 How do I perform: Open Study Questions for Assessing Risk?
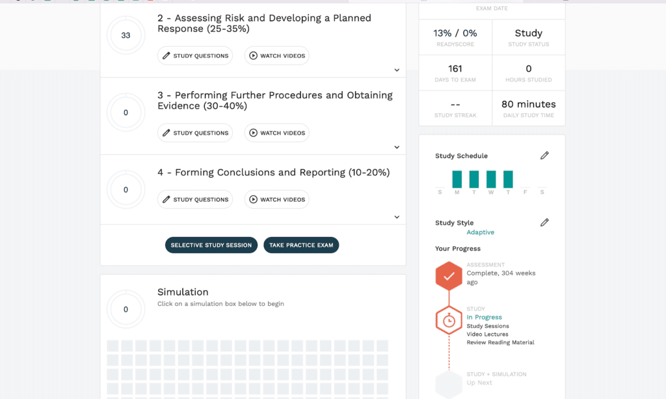(x=195, y=56)
